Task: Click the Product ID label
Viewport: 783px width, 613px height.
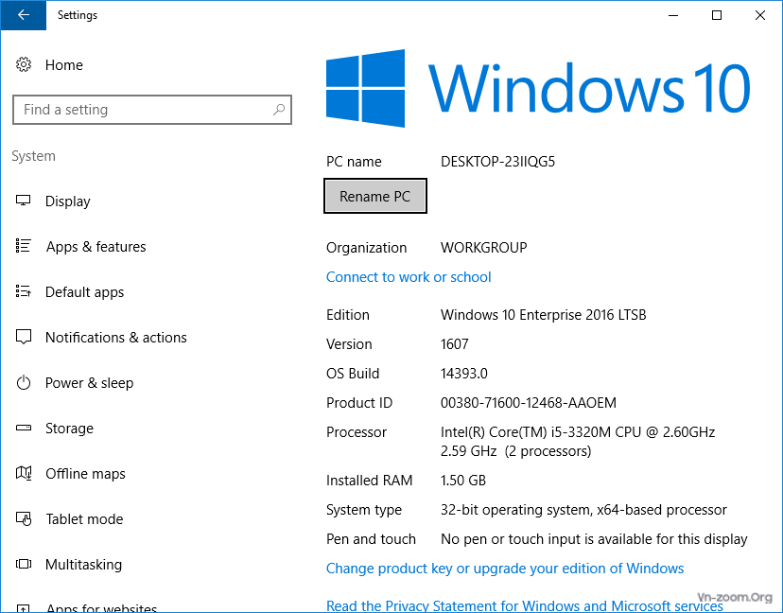Action: coord(359,403)
